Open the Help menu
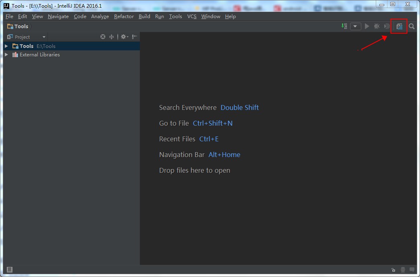Screen dimensions: 420x277 click(x=230, y=17)
